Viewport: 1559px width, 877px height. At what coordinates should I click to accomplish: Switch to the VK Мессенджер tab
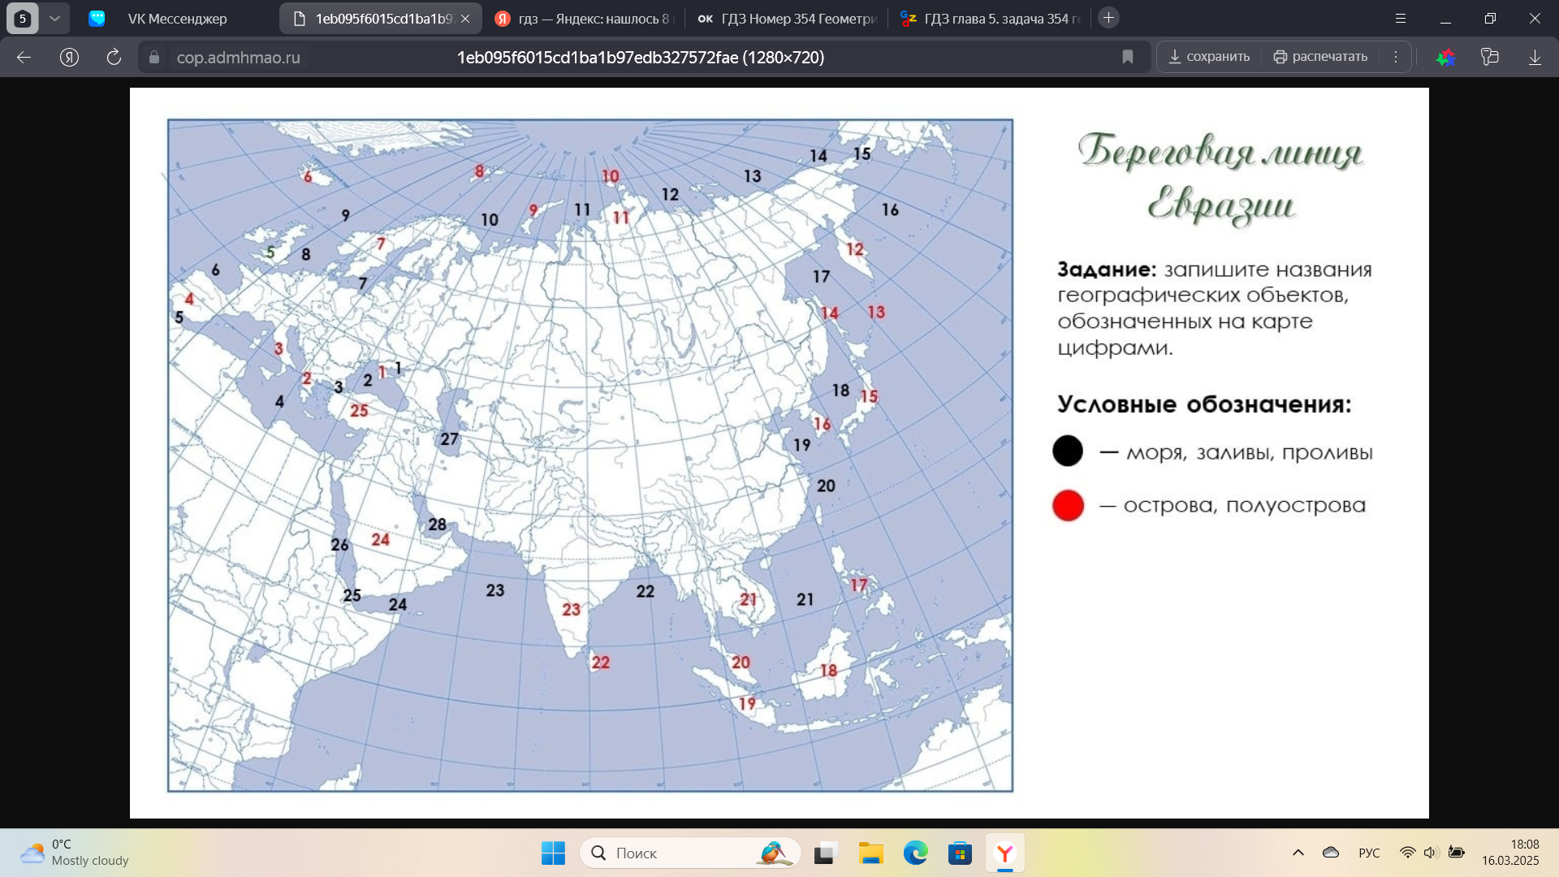[x=177, y=18]
